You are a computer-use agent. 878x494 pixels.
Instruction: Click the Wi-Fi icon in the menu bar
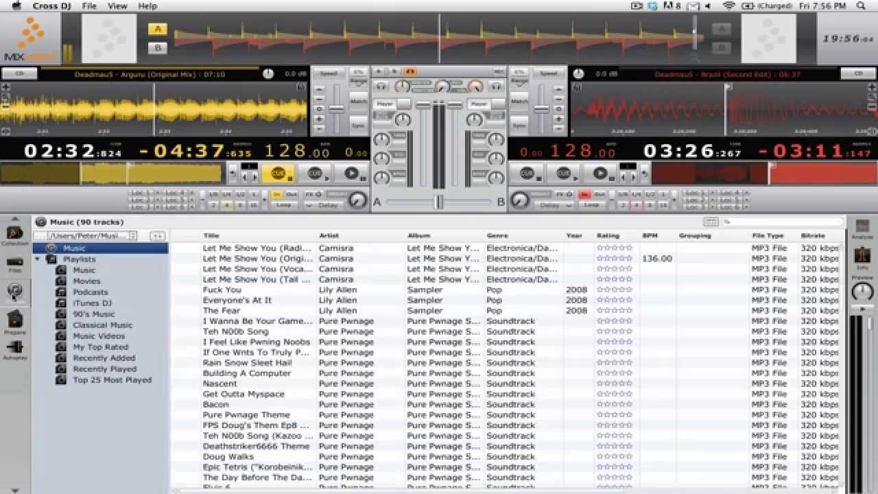coord(728,5)
